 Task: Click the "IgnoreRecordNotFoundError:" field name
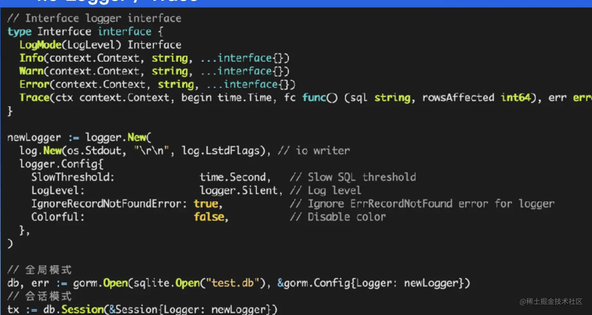point(109,204)
